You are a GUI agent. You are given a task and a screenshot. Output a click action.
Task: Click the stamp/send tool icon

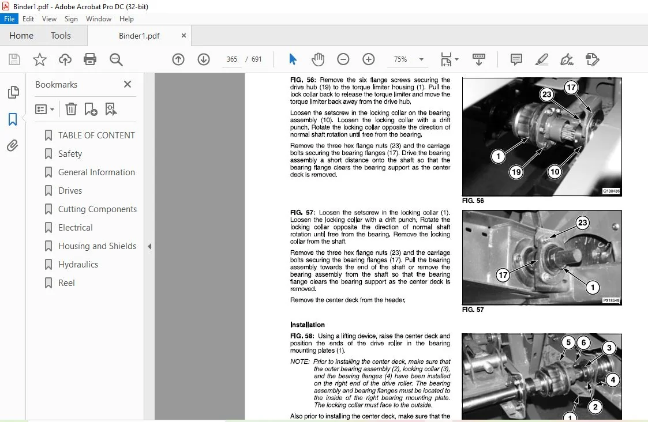(x=592, y=59)
